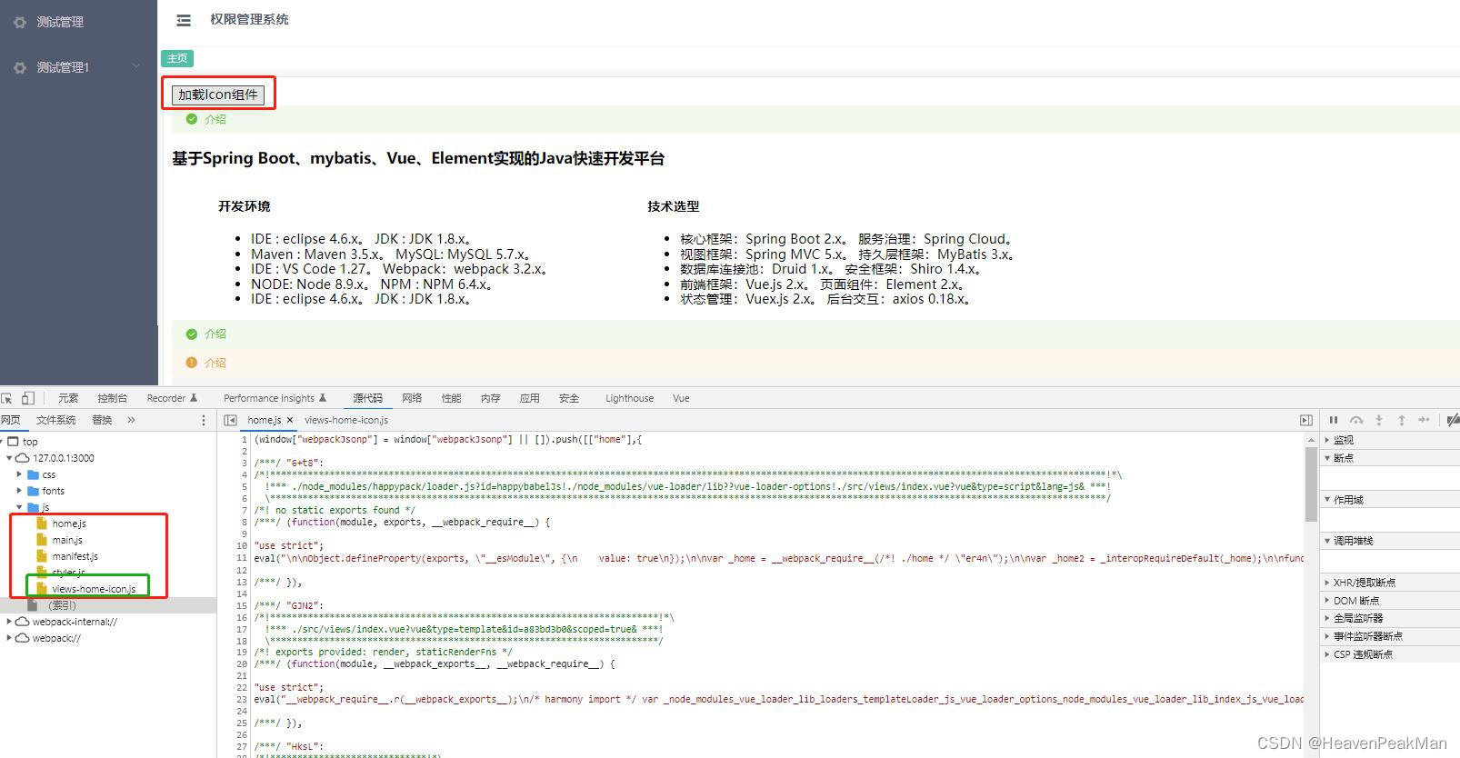Open the Vue devtools tab
1460x758 pixels.
[681, 398]
